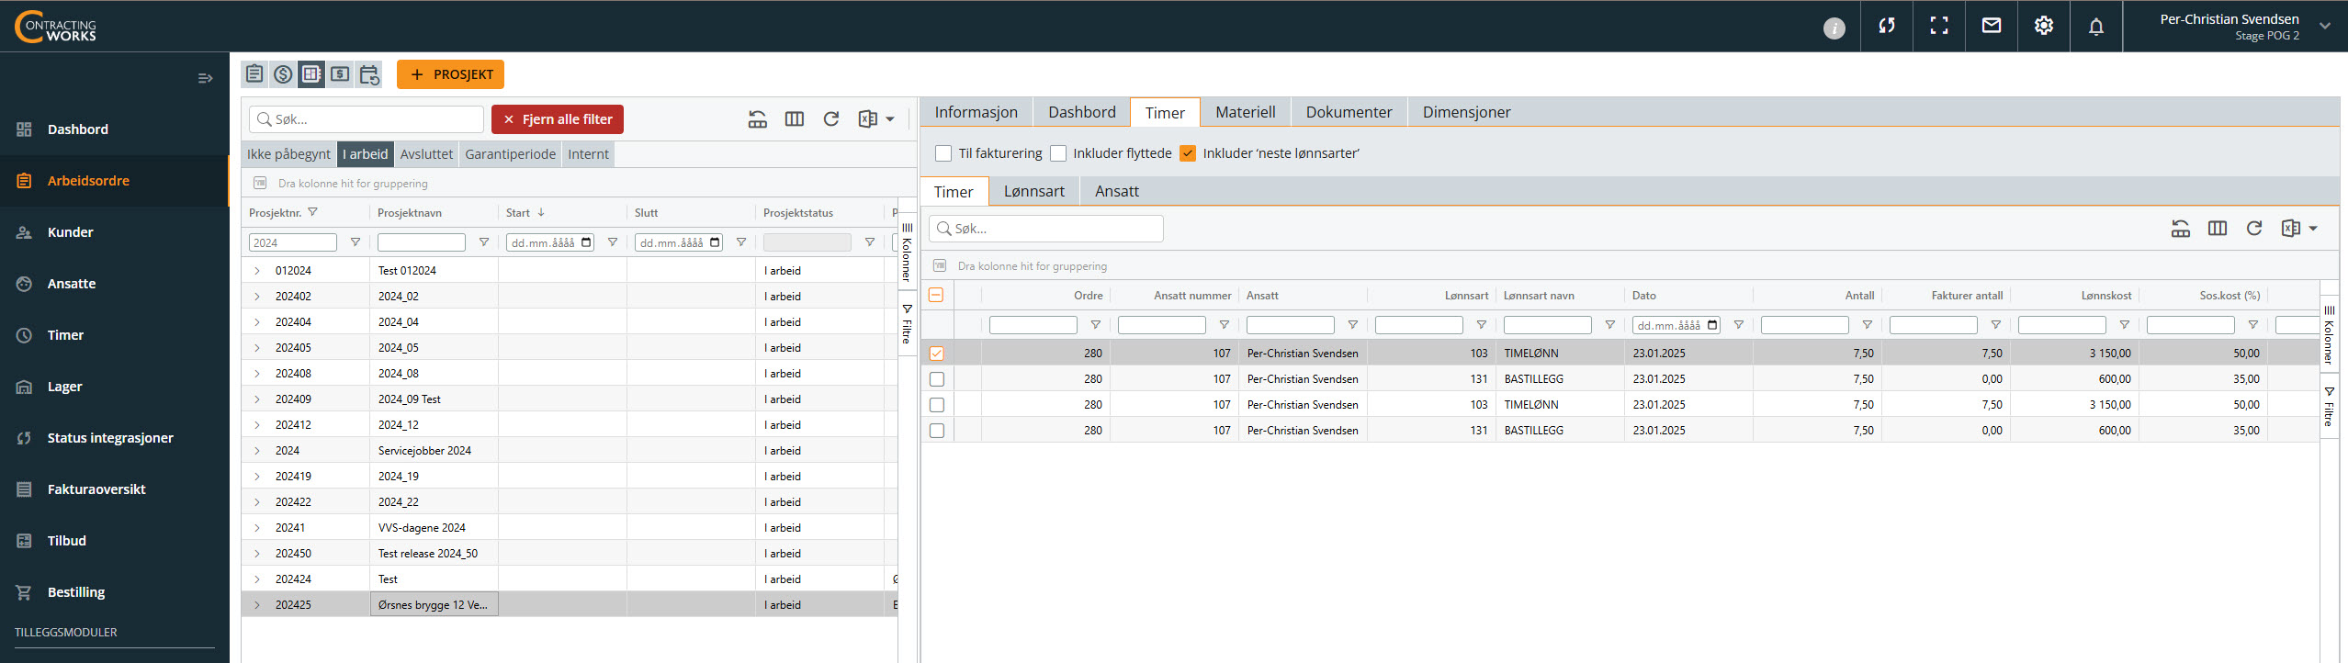Open column chooser icon in project list toolbar
Viewport: 2348px width, 663px height.
795,119
